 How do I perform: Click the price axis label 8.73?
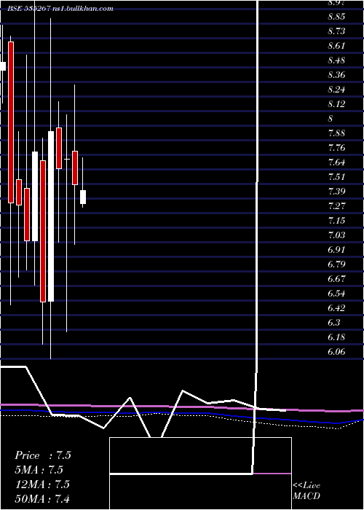[336, 31]
